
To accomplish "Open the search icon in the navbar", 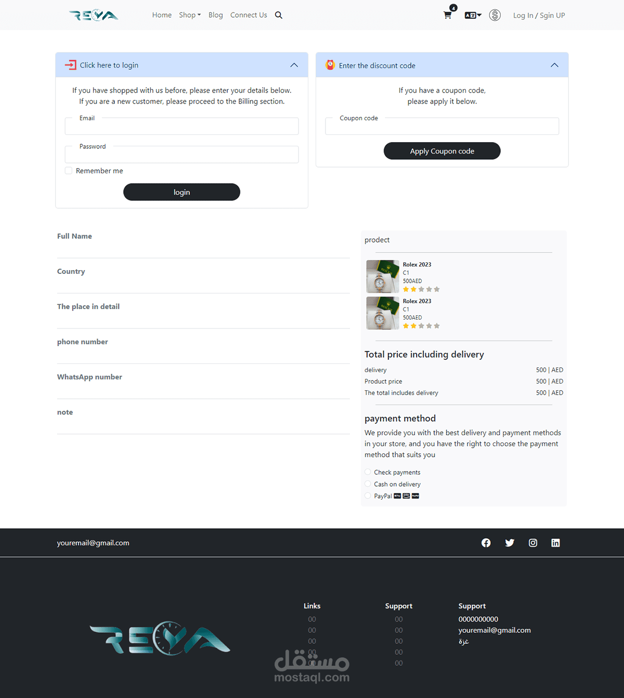I will click(x=279, y=15).
